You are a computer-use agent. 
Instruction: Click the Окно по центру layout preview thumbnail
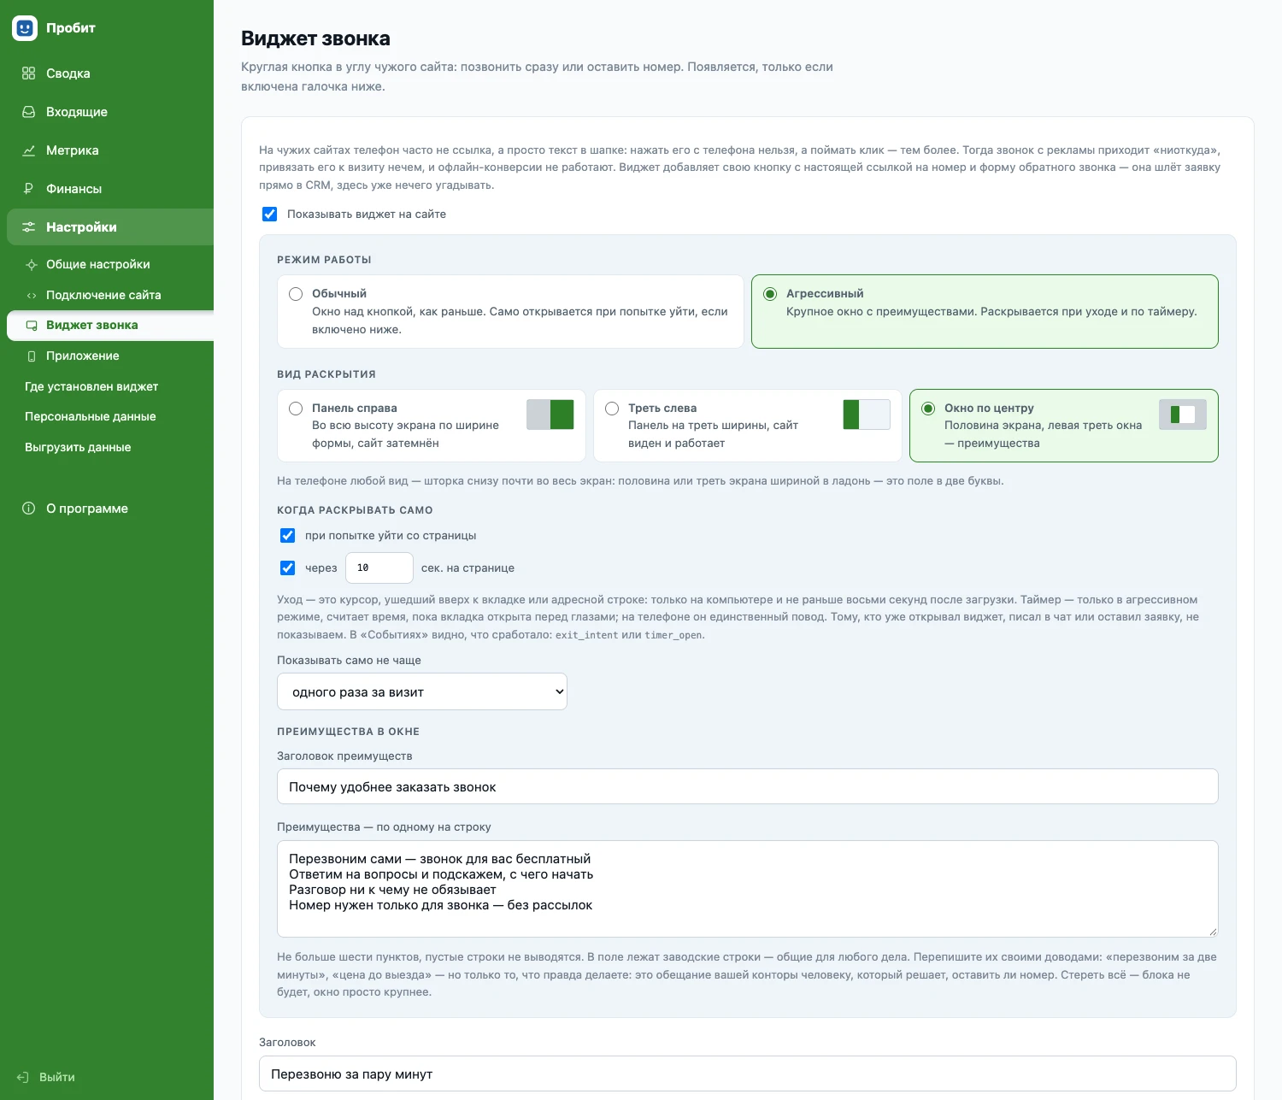(1183, 415)
